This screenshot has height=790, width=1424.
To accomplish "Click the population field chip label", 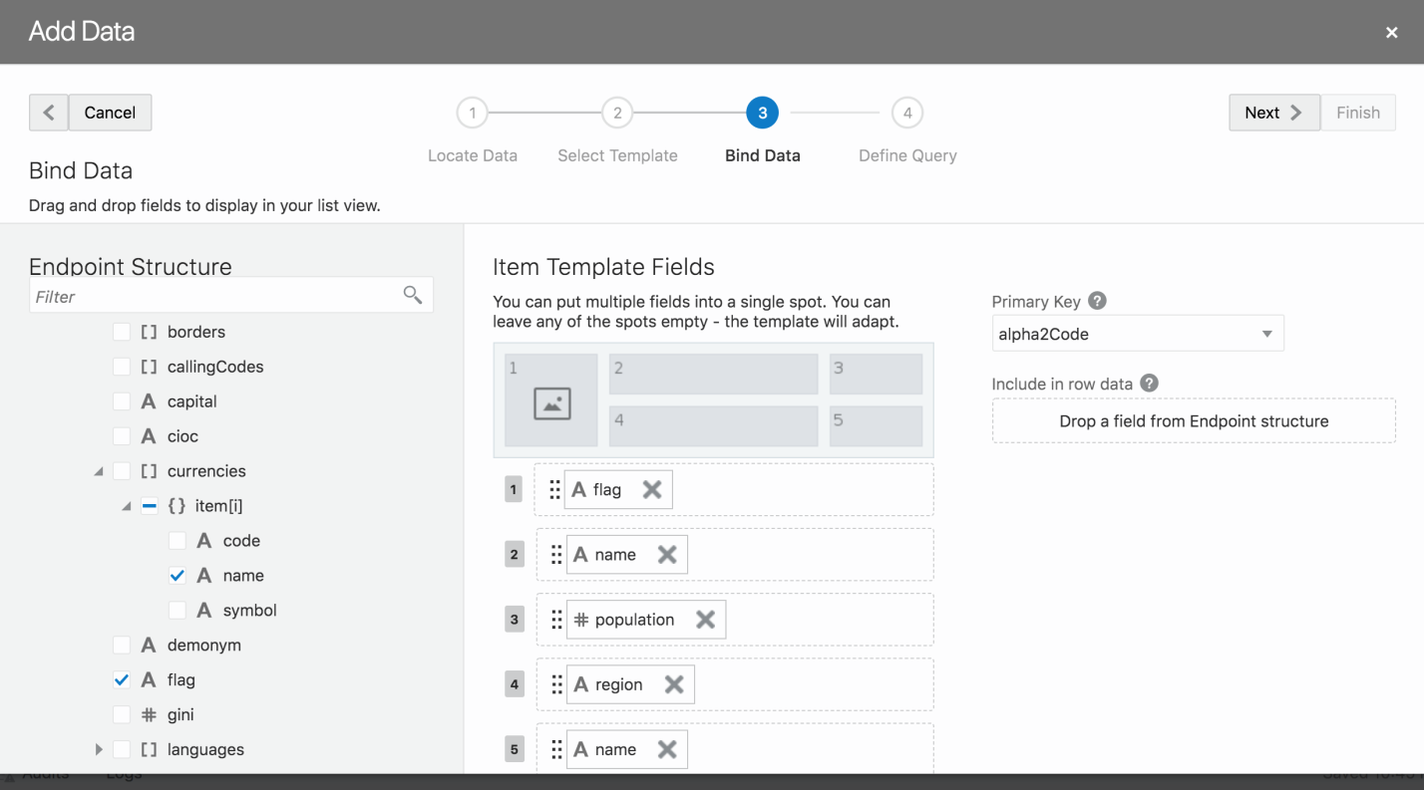I will [634, 620].
